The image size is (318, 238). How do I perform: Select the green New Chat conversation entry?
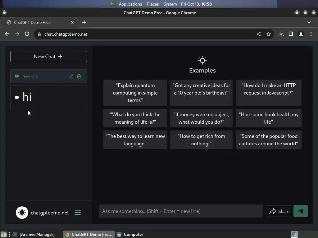click(x=48, y=76)
